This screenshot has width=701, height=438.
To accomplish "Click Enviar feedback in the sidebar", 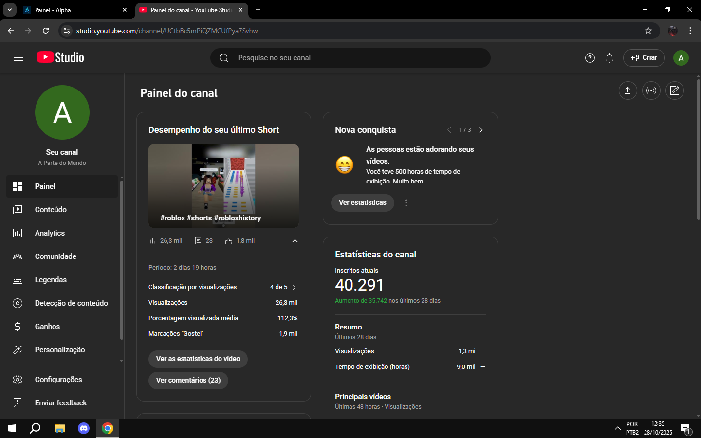I will pyautogui.click(x=62, y=403).
